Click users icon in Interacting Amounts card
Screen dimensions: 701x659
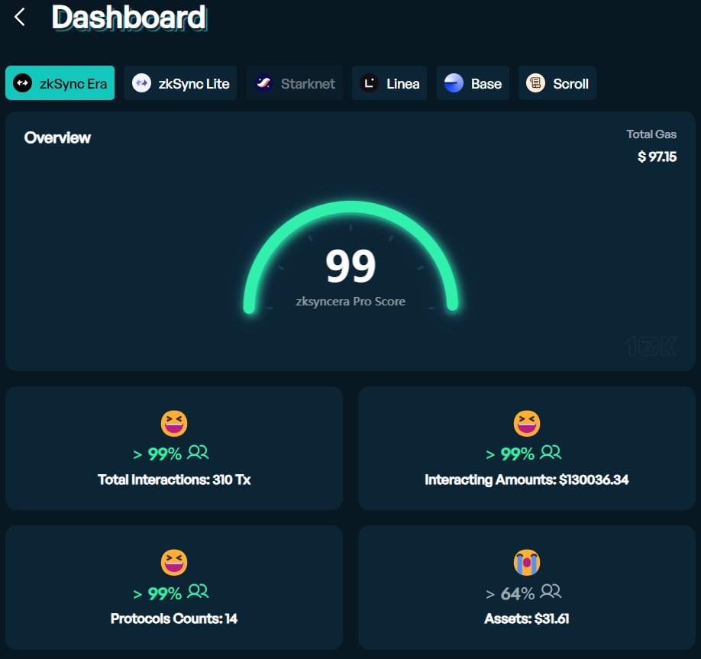tap(551, 453)
